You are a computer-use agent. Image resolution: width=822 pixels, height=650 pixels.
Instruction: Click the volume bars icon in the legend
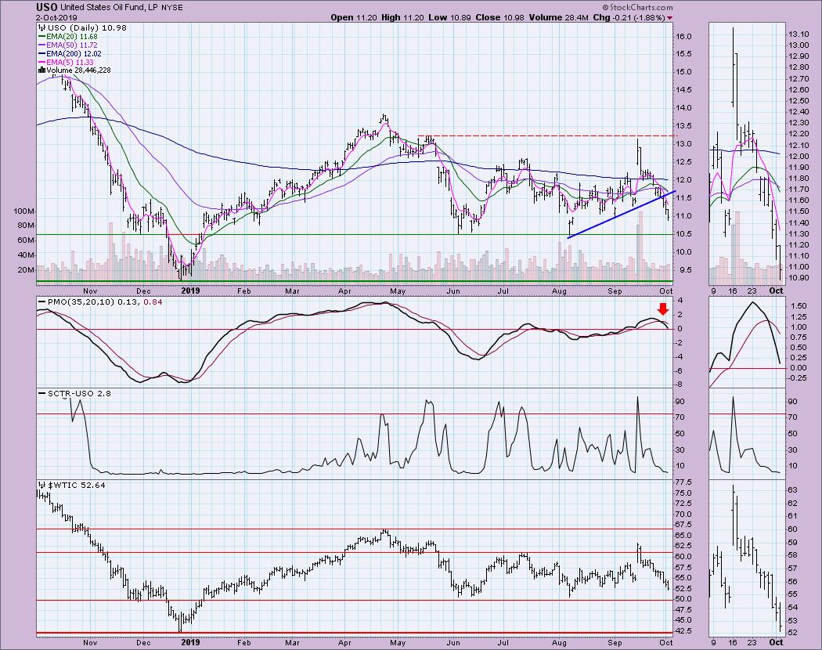coord(41,70)
